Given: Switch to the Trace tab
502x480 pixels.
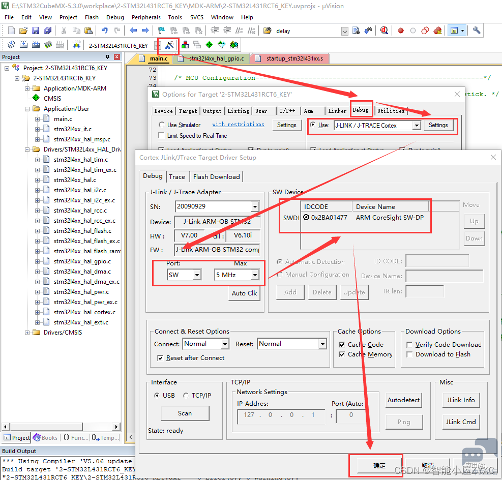Looking at the screenshot, I should (x=177, y=176).
